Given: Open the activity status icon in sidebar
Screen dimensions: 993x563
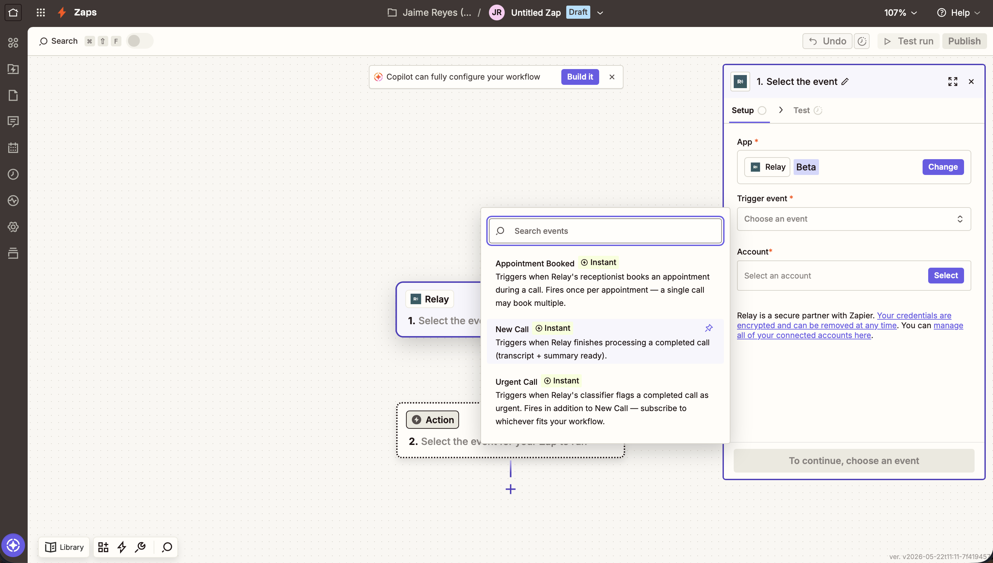Looking at the screenshot, I should coord(13,200).
